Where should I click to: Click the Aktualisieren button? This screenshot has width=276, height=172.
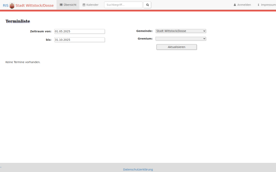click(x=177, y=47)
